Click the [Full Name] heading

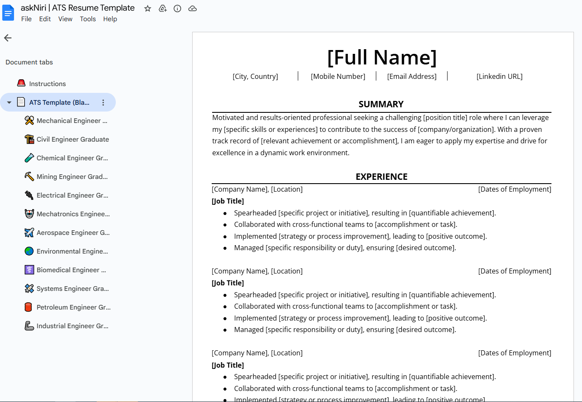point(382,57)
